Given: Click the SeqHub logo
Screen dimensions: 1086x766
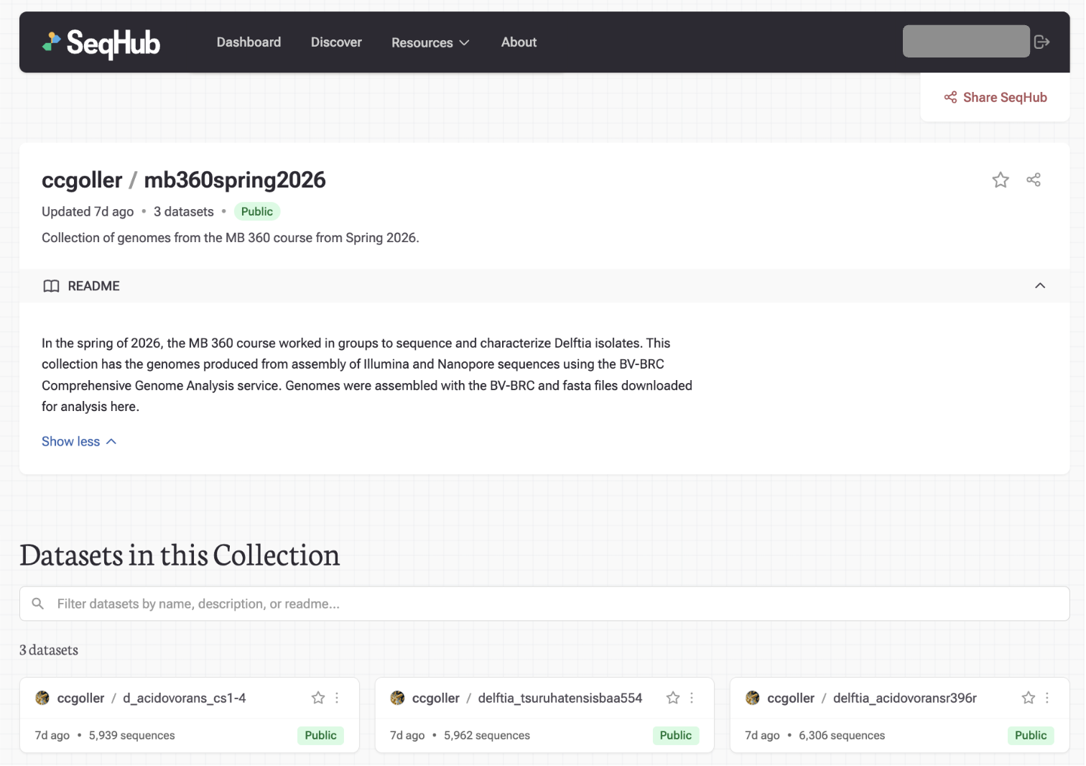Looking at the screenshot, I should click(101, 43).
